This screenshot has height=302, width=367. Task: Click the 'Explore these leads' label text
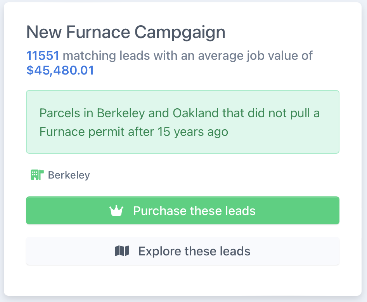click(x=194, y=251)
